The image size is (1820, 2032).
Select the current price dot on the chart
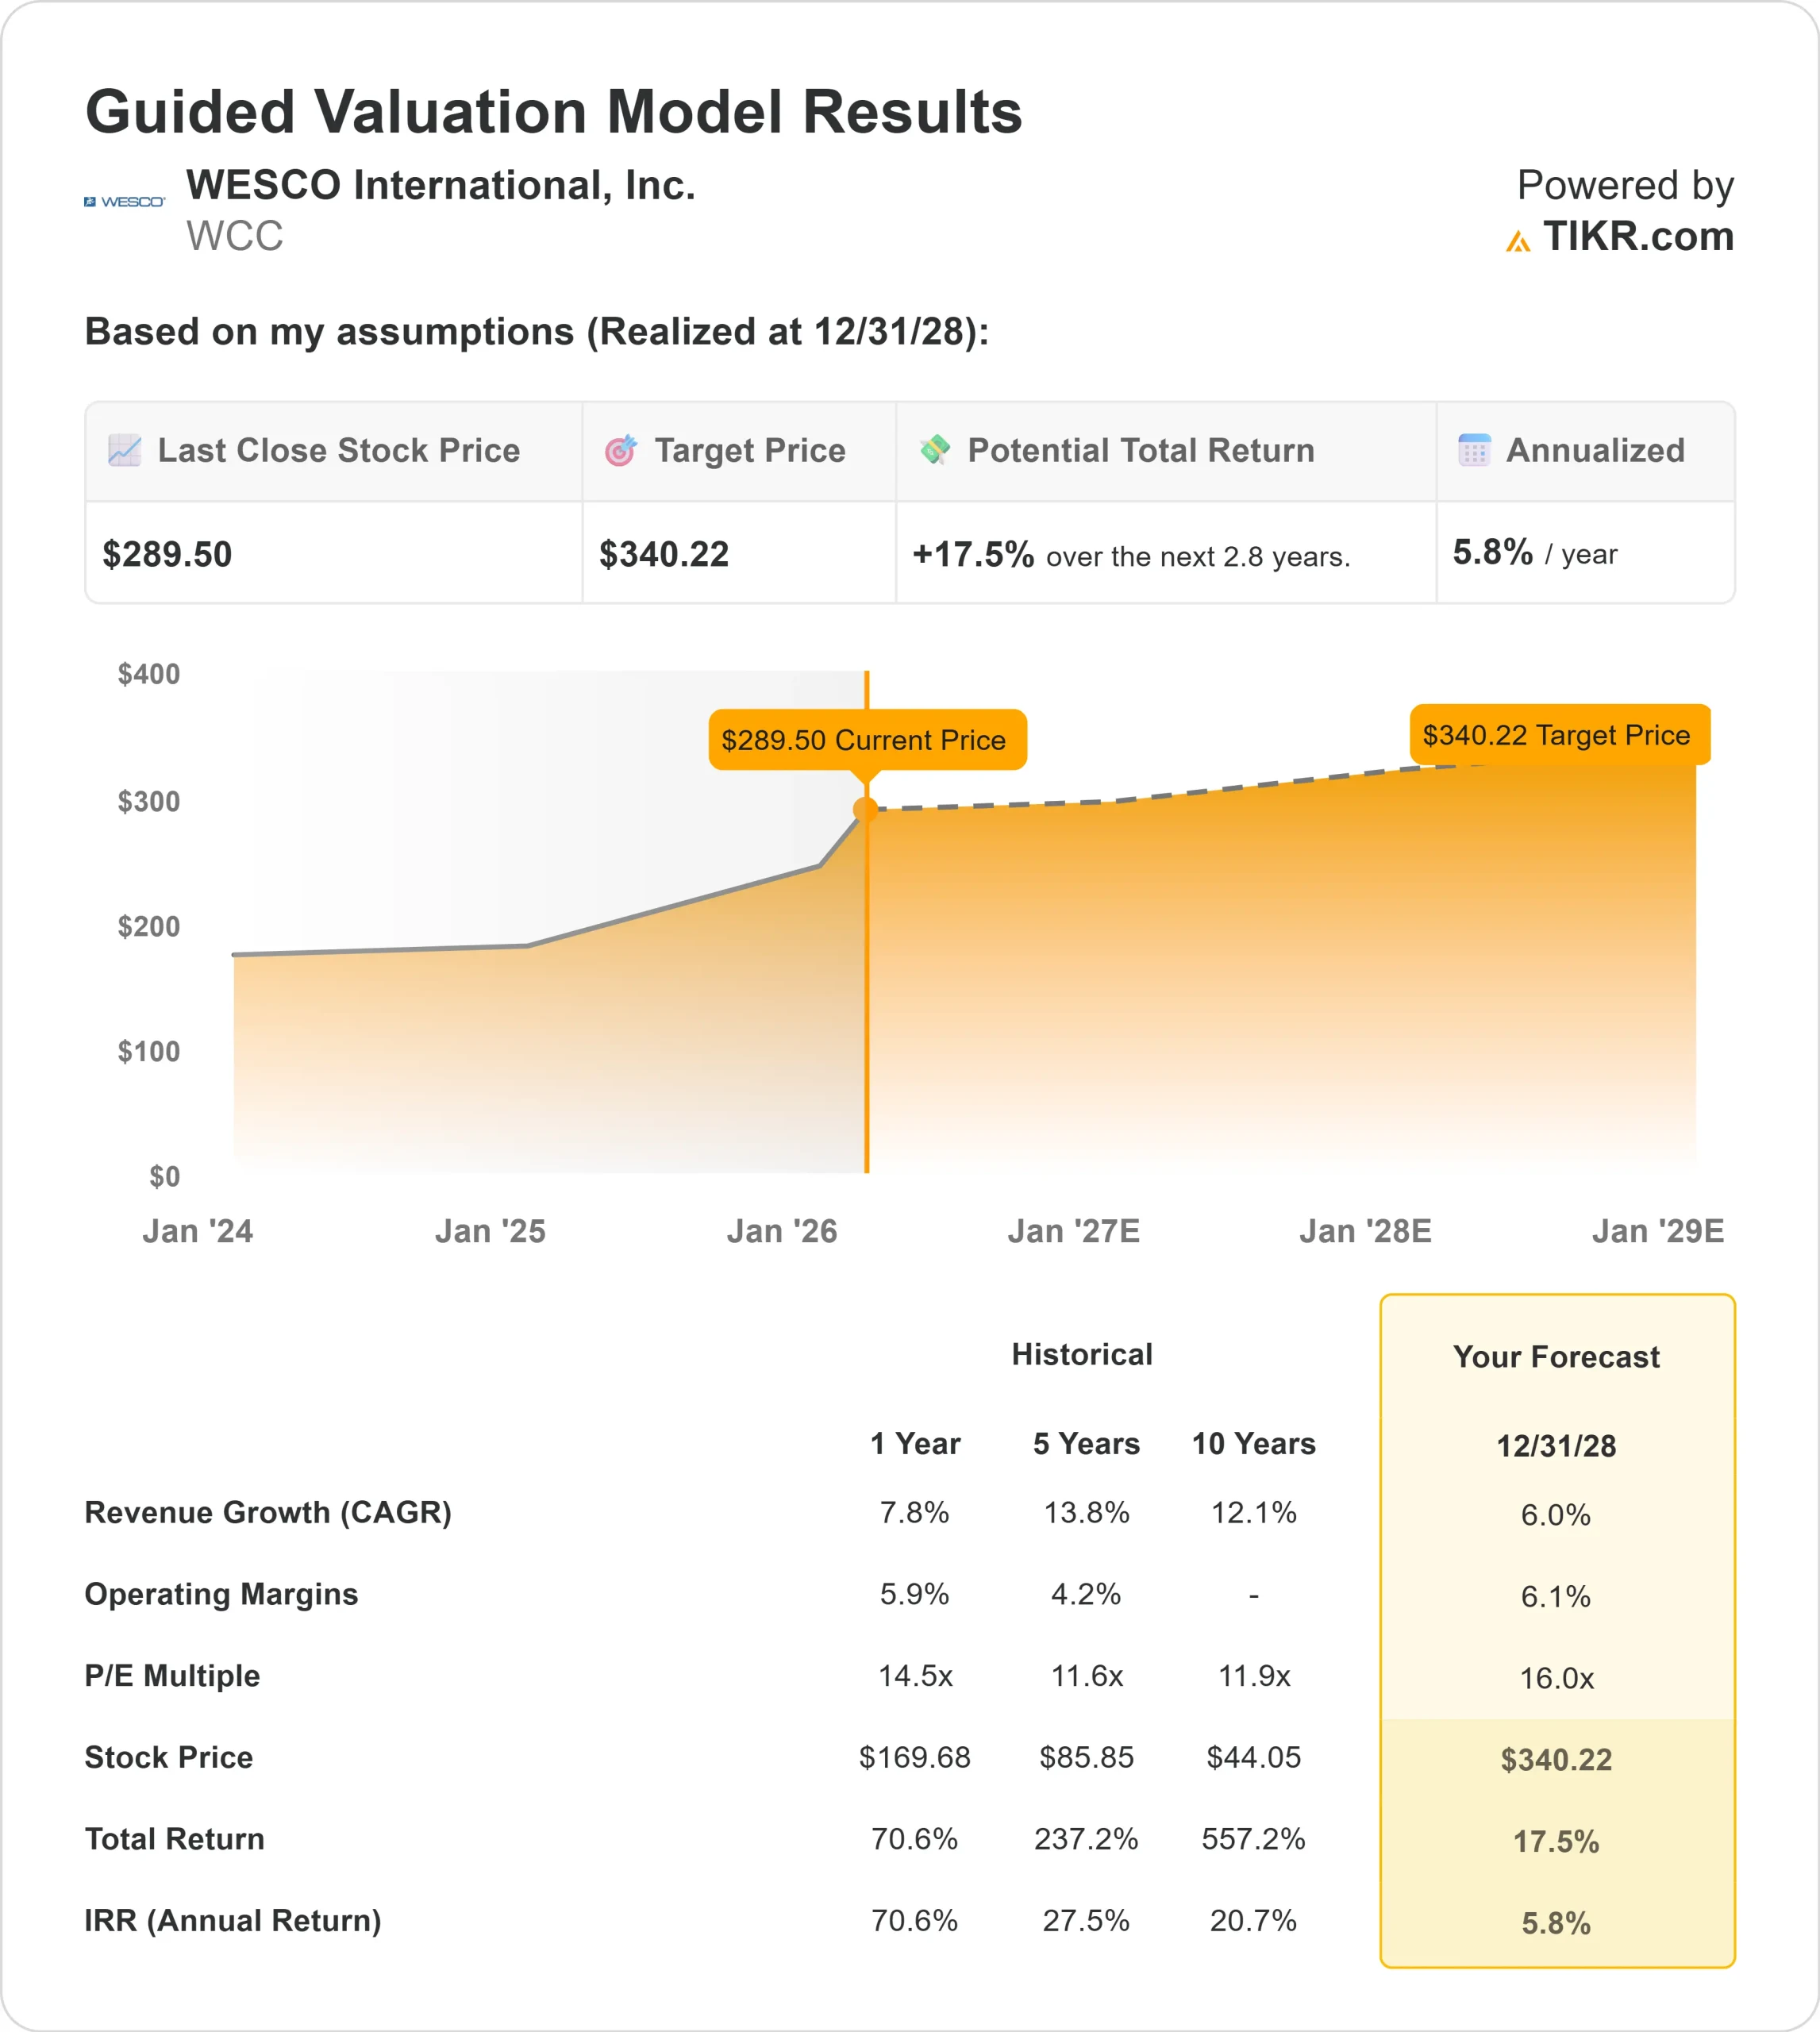[867, 809]
